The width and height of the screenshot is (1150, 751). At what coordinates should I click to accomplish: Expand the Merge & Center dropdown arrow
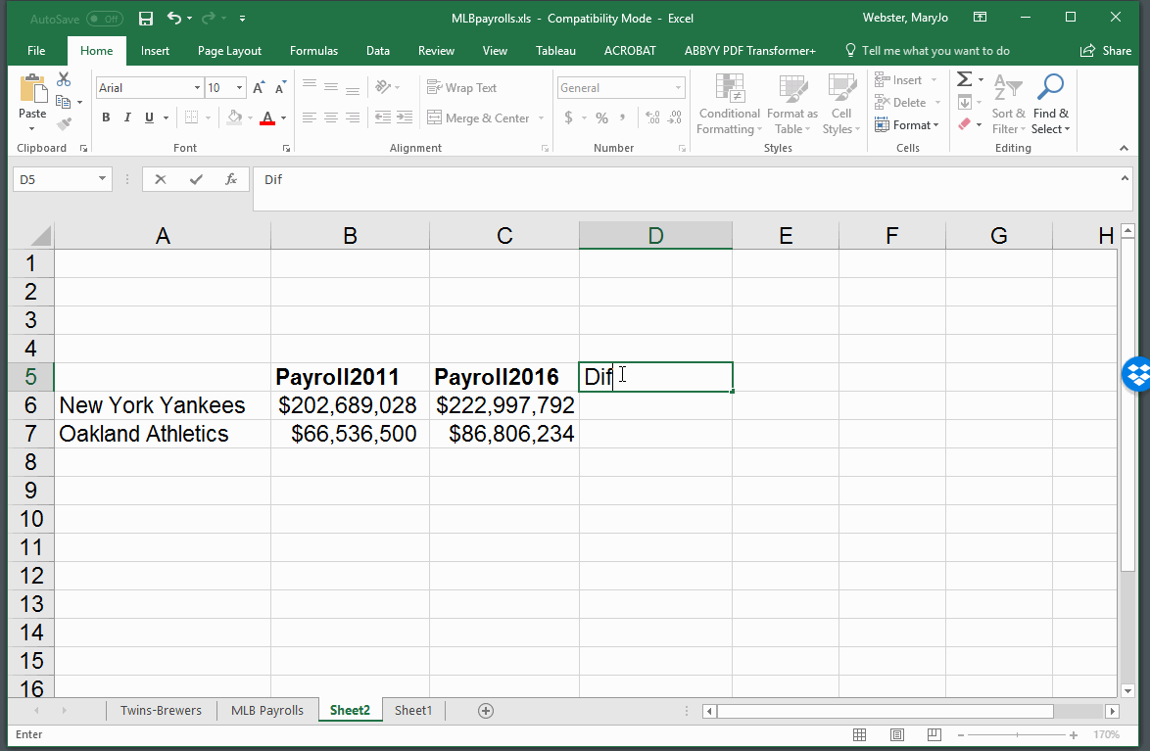542,118
